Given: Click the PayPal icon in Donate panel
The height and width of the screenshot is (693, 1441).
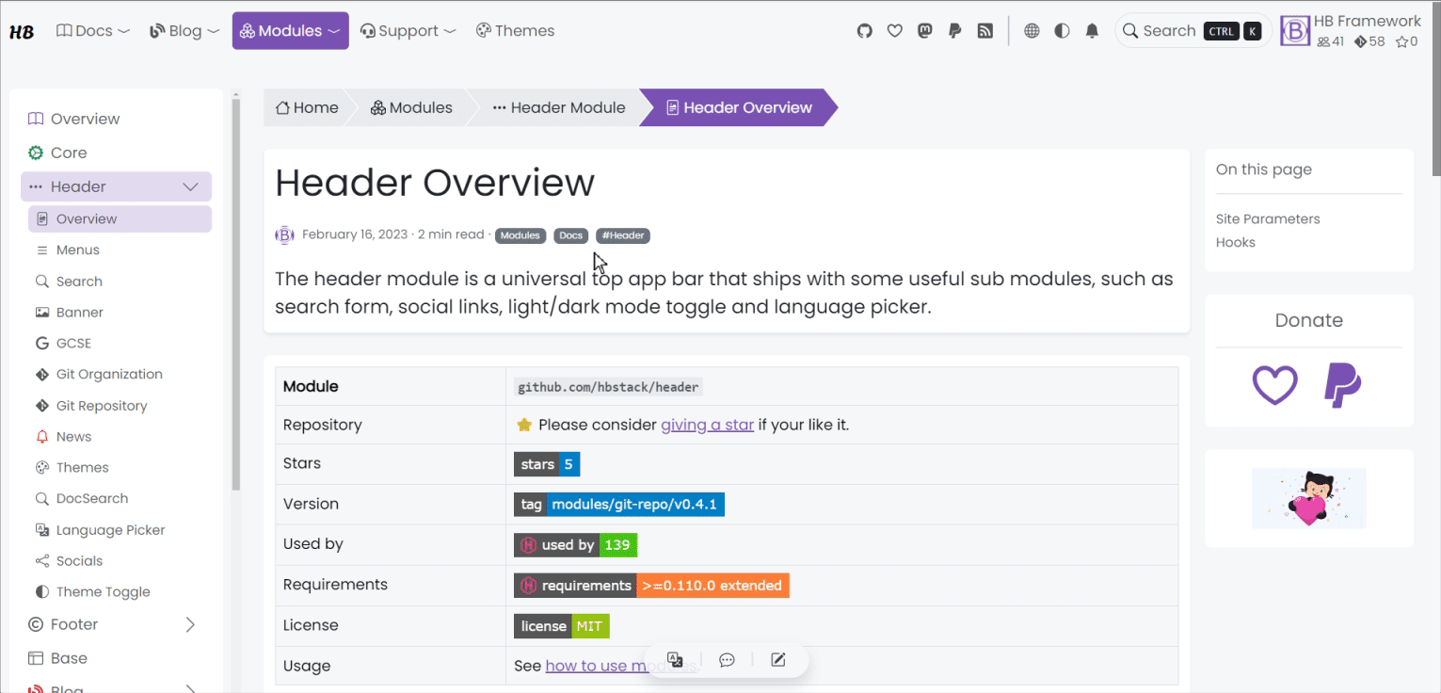Looking at the screenshot, I should coord(1342,385).
